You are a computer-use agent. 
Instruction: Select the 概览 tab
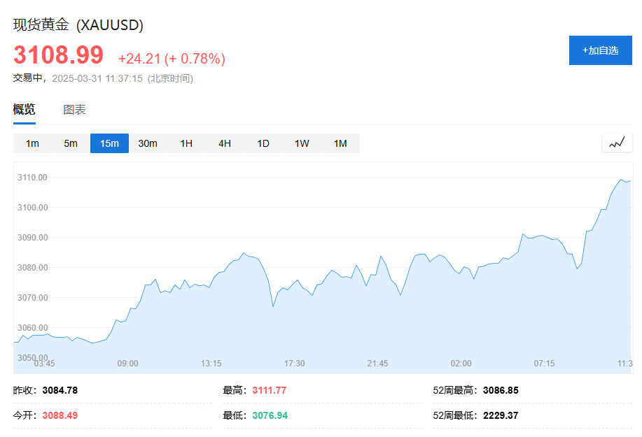pyautogui.click(x=25, y=110)
